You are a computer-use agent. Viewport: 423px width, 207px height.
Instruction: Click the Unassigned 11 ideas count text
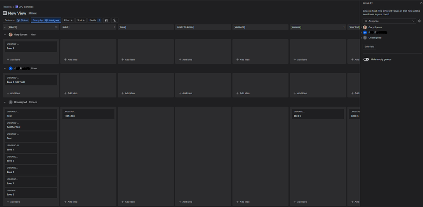(33, 102)
